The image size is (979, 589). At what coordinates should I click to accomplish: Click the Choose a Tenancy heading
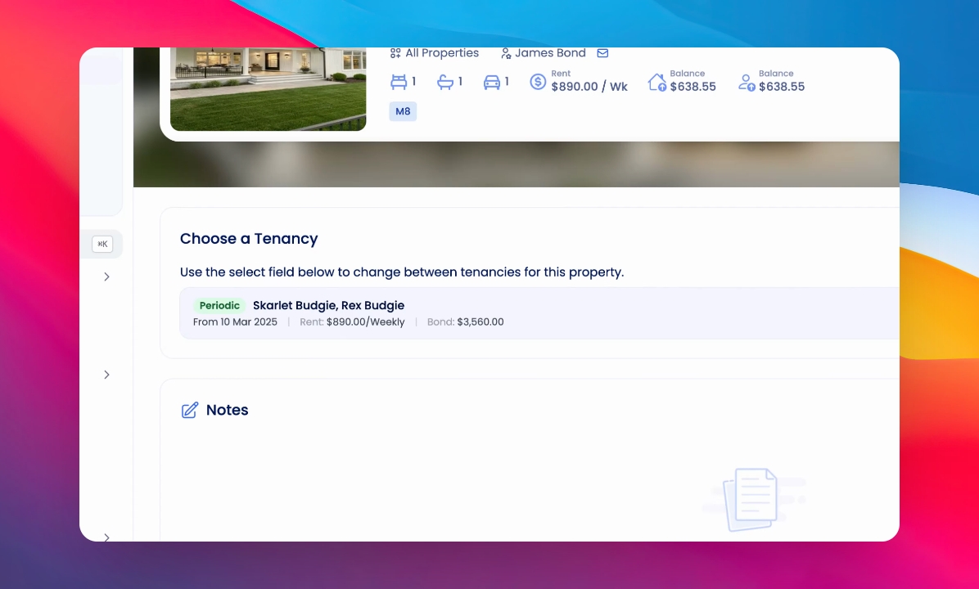point(249,239)
